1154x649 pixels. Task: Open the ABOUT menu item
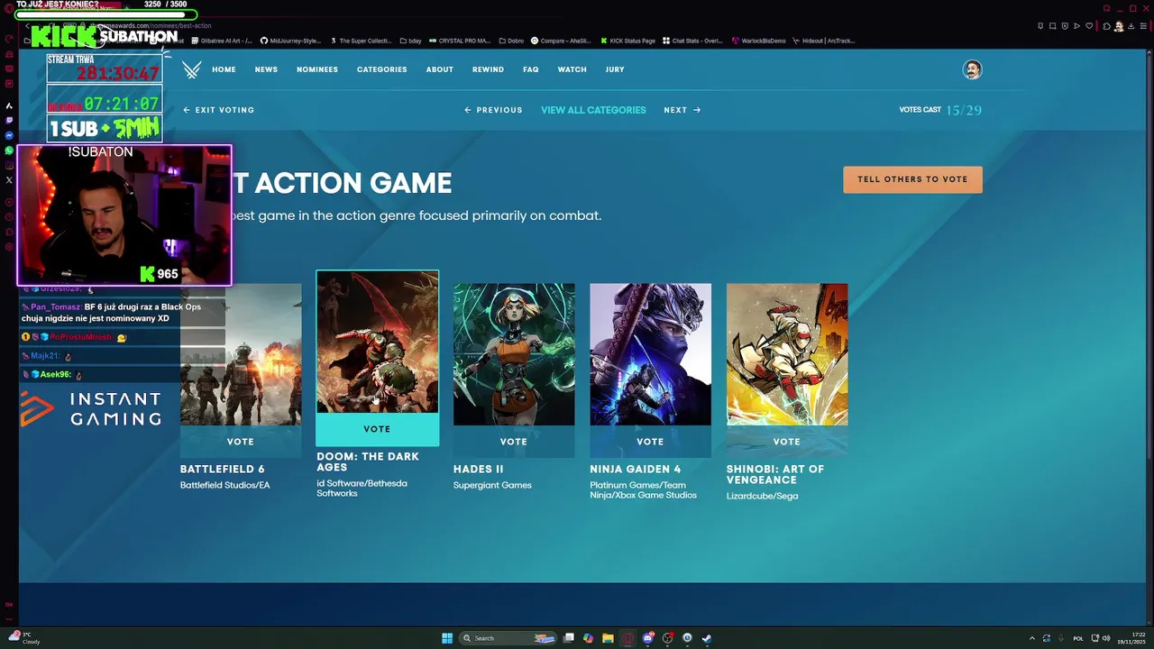point(440,69)
